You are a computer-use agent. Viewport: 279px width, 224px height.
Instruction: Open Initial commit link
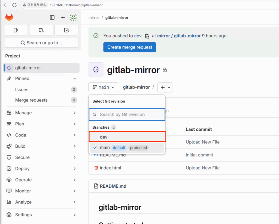pos(199,155)
